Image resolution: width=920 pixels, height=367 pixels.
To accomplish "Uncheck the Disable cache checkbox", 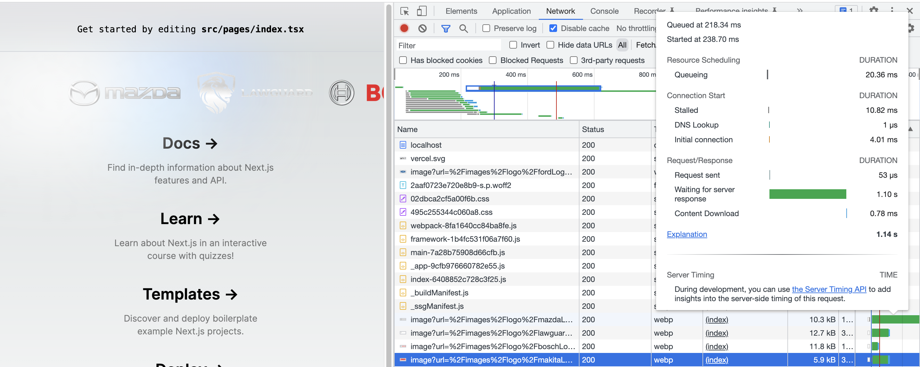I will tap(553, 28).
